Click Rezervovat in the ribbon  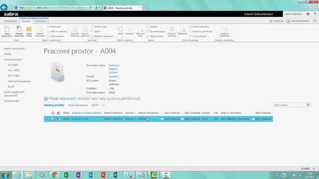(54, 26)
